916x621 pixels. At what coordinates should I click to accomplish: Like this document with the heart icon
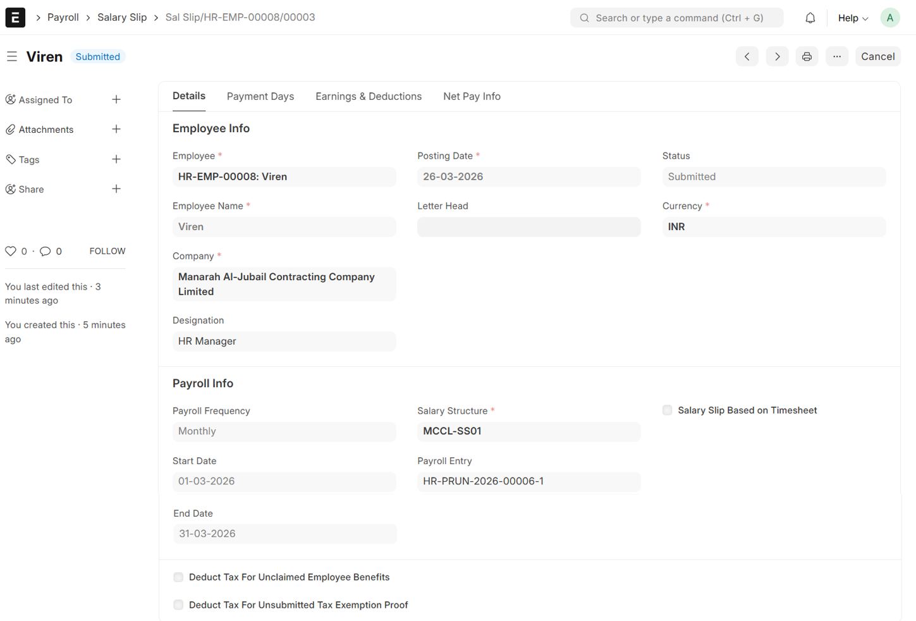tap(11, 251)
